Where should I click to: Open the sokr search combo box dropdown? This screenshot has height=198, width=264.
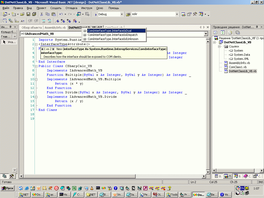pyautogui.click(x=177, y=14)
